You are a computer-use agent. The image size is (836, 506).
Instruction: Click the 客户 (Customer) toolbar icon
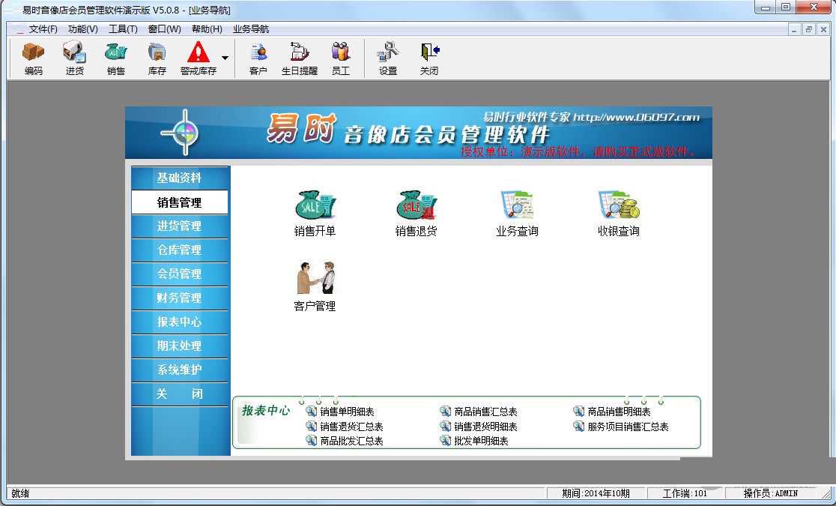pyautogui.click(x=257, y=58)
